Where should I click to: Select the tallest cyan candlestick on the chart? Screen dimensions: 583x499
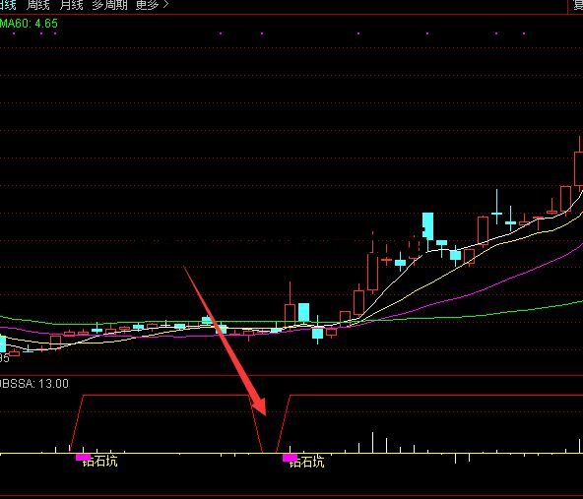pyautogui.click(x=428, y=226)
